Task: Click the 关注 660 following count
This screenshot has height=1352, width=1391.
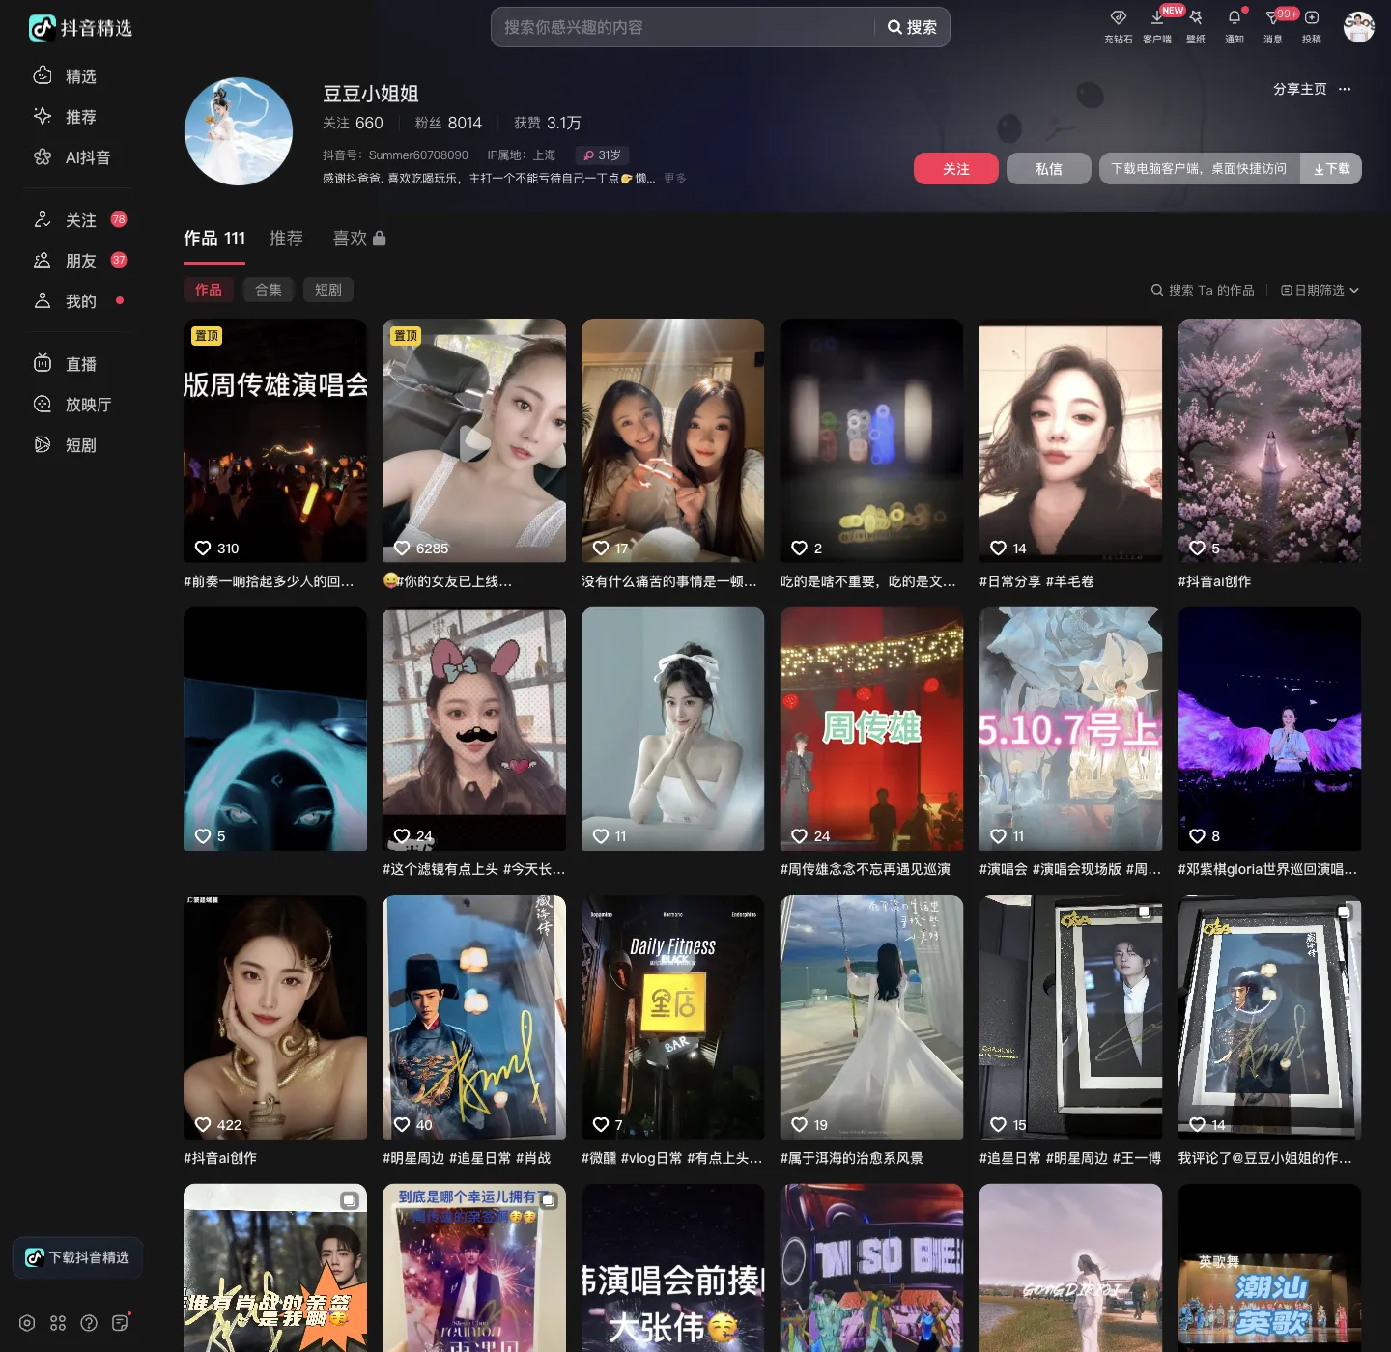Action: pyautogui.click(x=353, y=124)
